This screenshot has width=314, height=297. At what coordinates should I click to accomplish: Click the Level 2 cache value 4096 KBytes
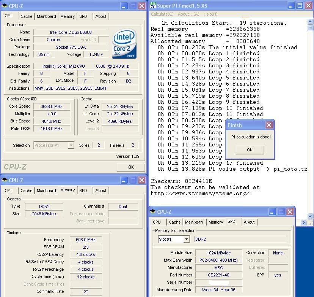point(120,121)
